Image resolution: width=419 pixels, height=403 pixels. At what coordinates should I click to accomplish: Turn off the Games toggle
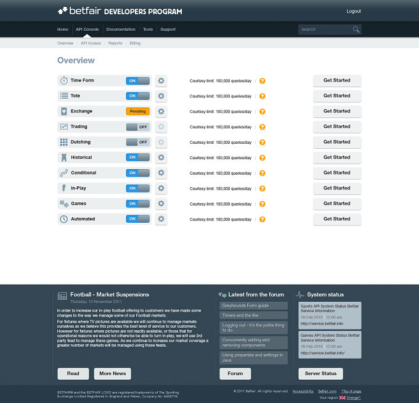tap(137, 204)
